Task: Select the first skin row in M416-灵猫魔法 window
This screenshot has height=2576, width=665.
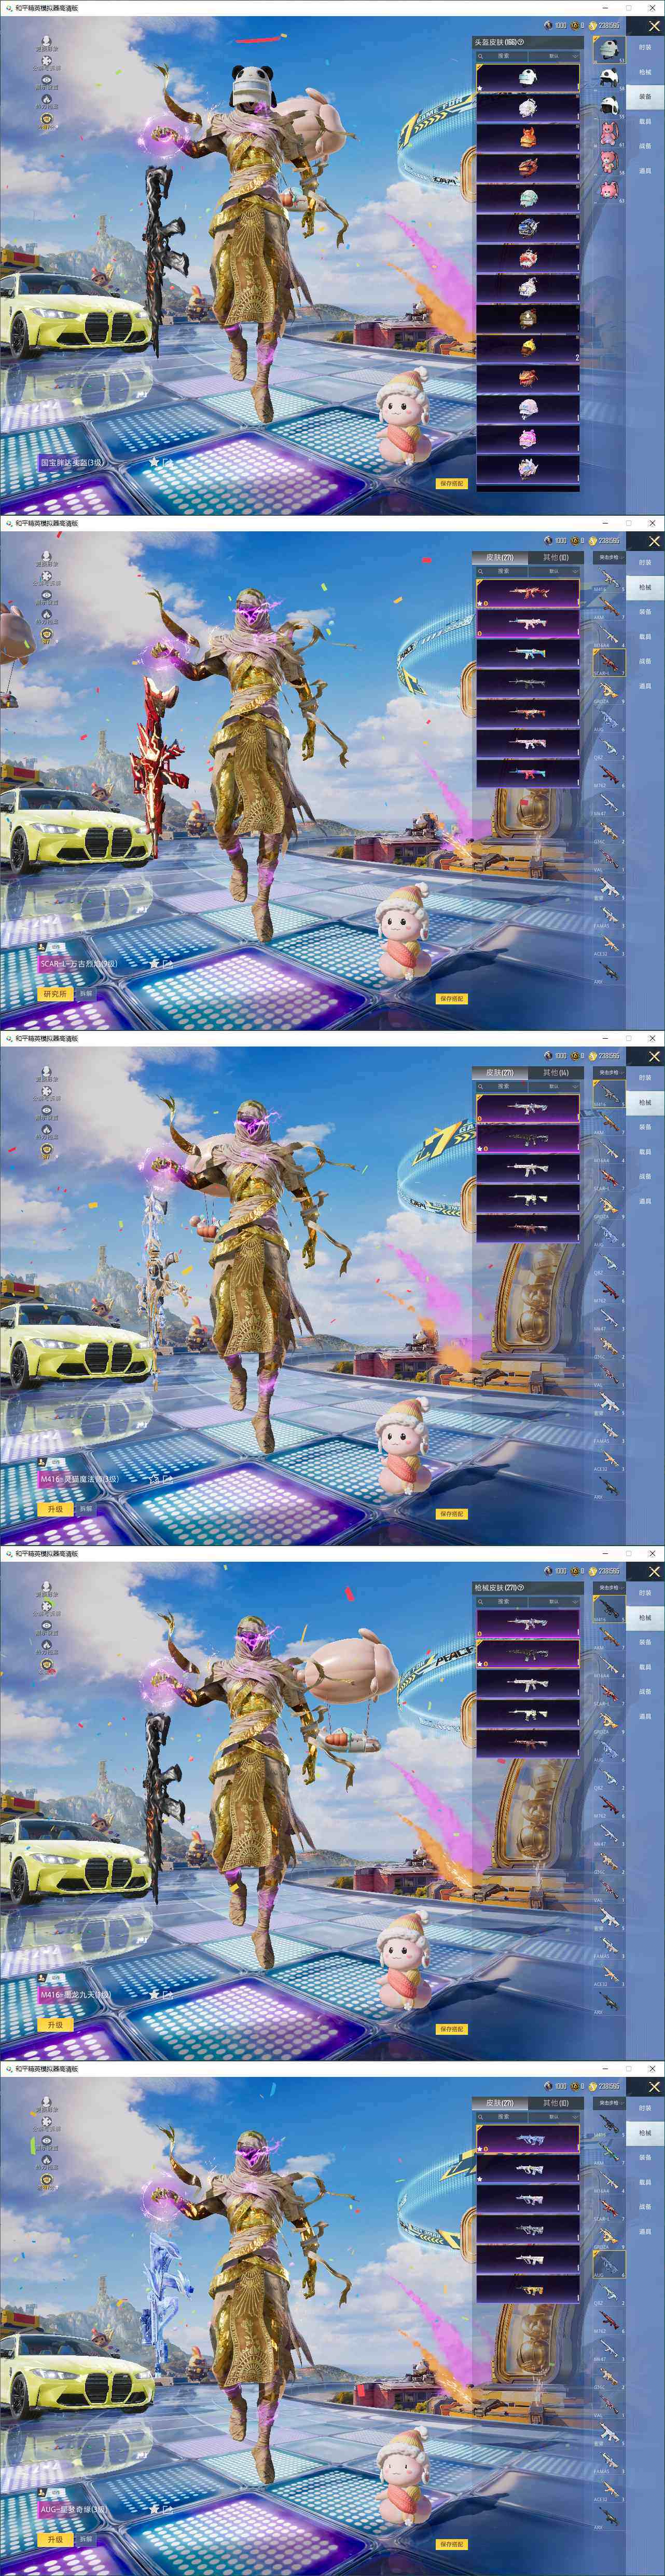Action: (527, 1108)
